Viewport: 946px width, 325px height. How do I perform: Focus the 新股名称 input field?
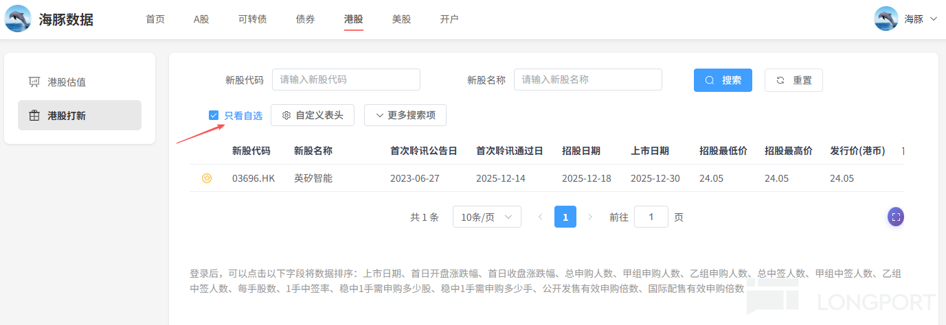[588, 80]
